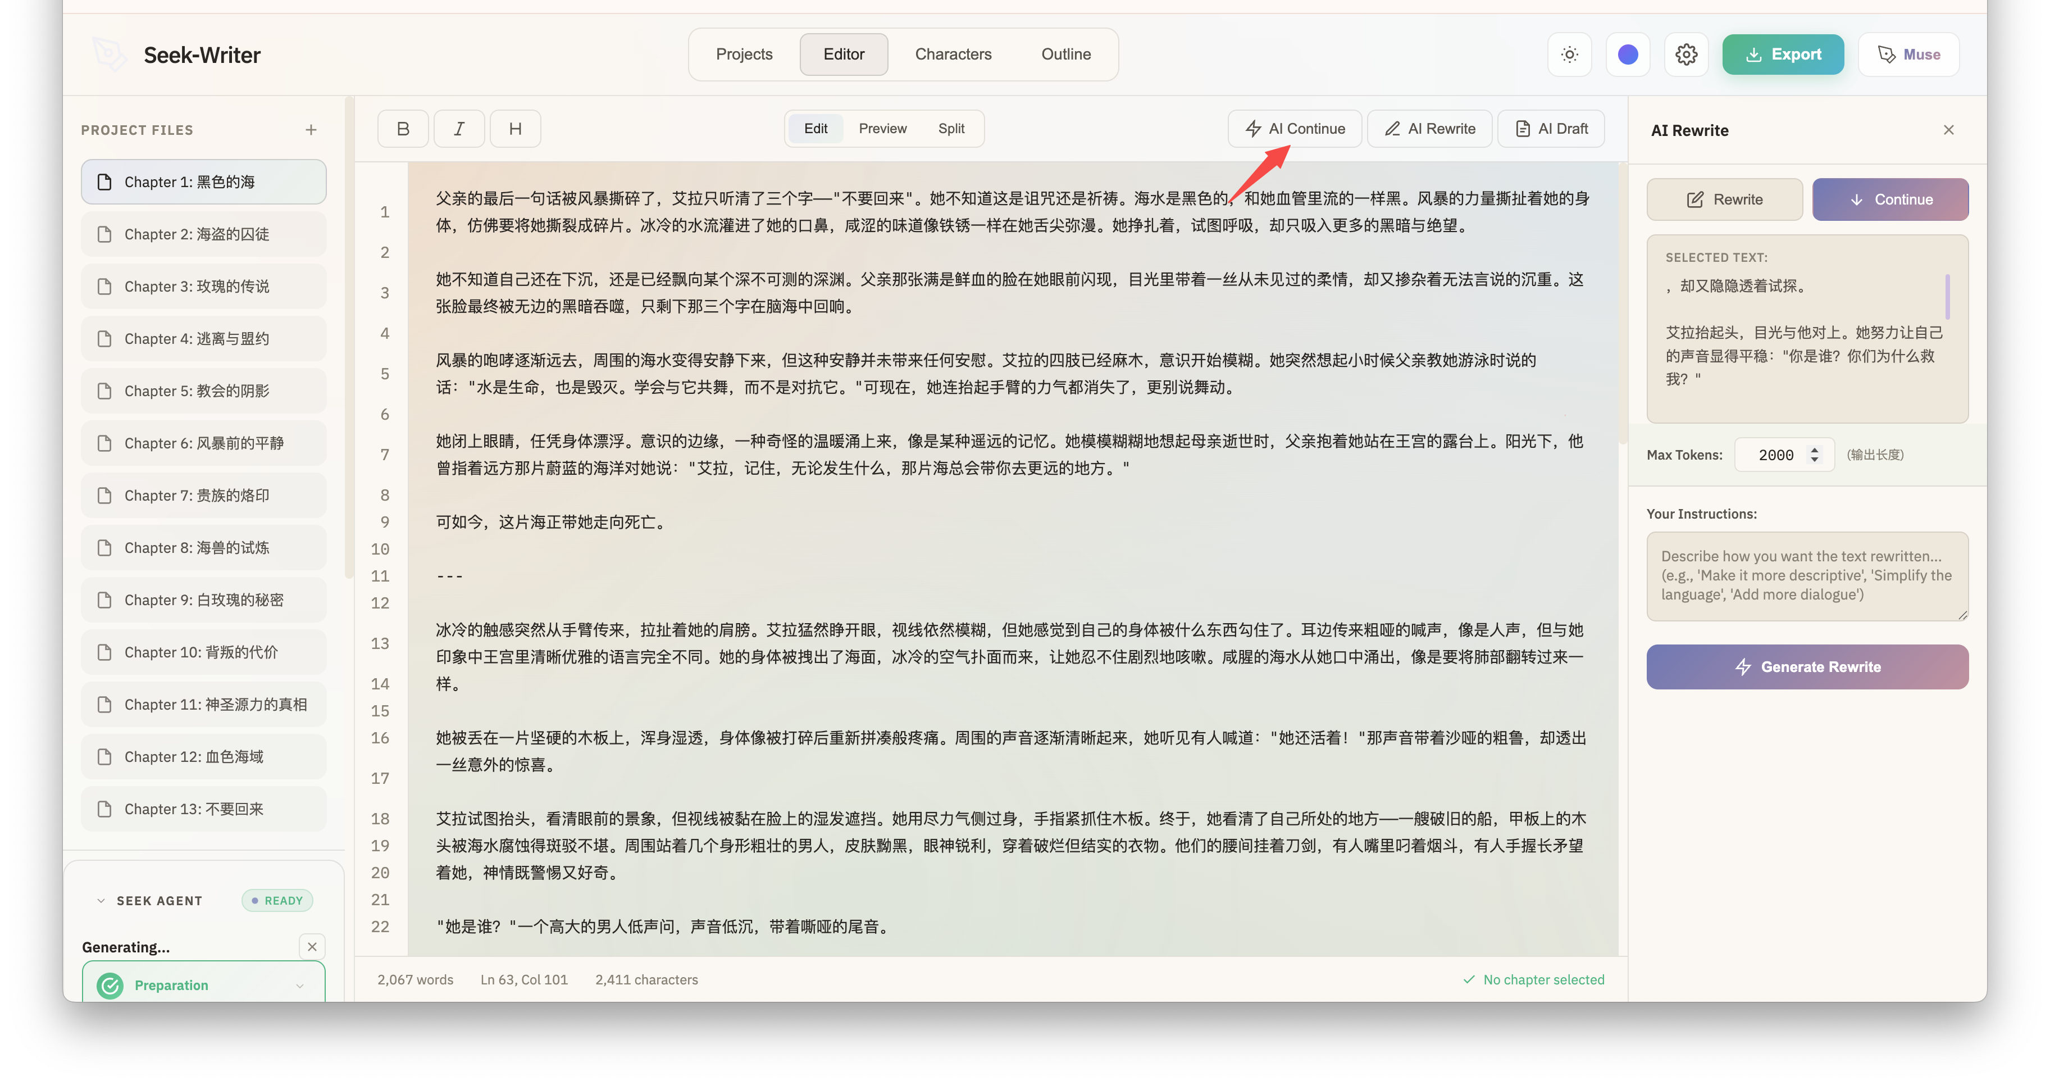Open Chapter 7: 贵族的烙印
2050x1085 pixels.
pyautogui.click(x=204, y=495)
